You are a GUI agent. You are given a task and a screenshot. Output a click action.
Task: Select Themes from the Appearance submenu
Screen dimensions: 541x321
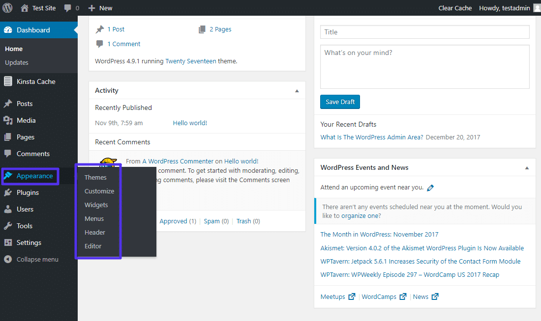point(95,177)
